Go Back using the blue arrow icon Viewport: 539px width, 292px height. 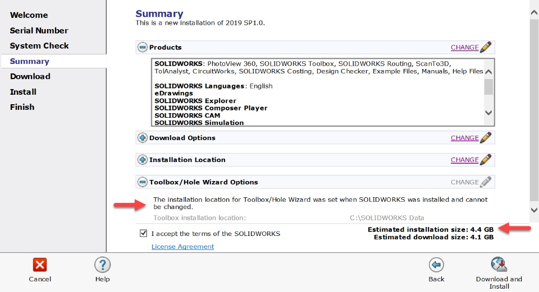point(436,265)
